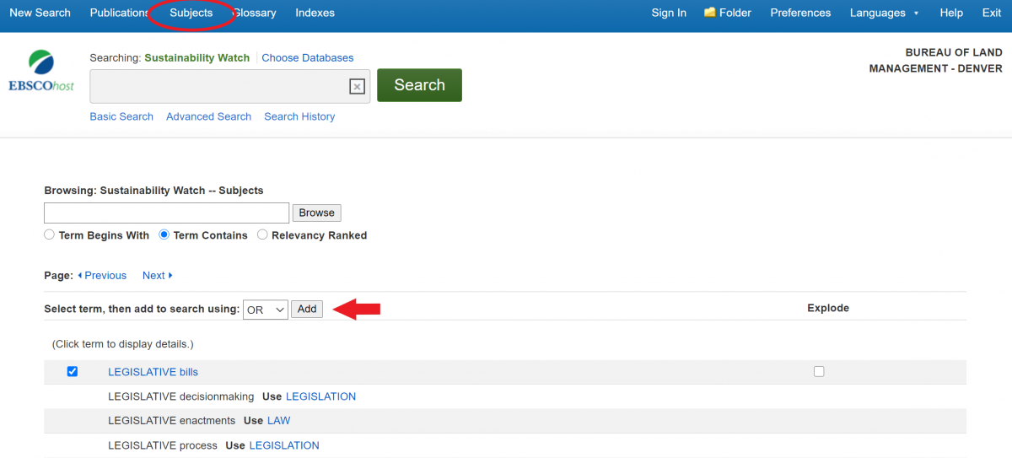Go to the Previous page of terms
This screenshot has height=458, width=1012.
tap(102, 275)
